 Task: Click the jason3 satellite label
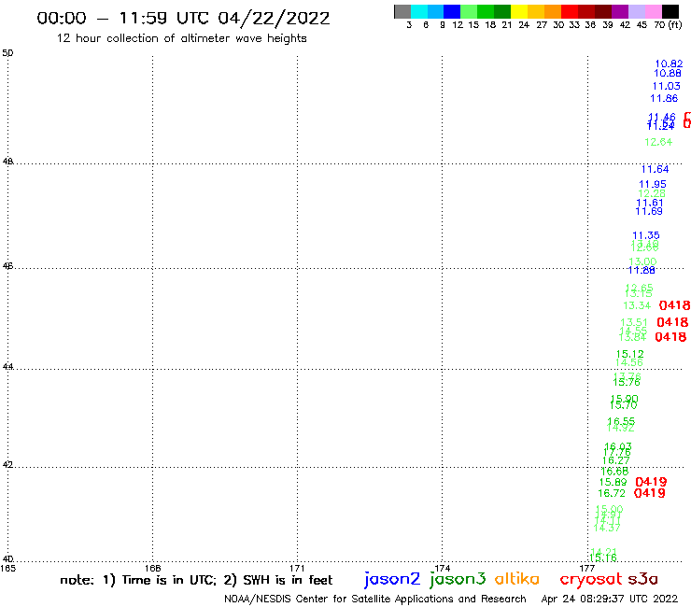(458, 579)
